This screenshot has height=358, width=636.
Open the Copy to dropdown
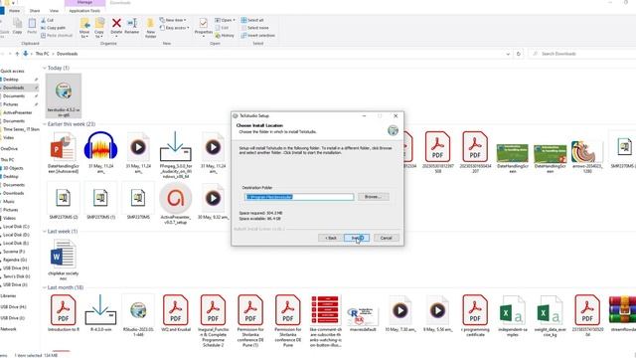[x=99, y=29]
